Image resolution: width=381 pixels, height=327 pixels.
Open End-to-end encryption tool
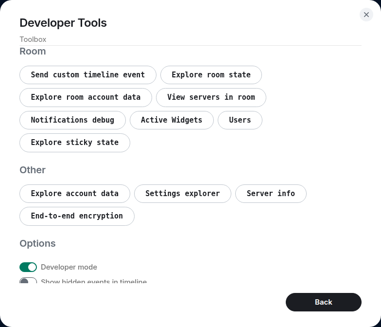(77, 216)
